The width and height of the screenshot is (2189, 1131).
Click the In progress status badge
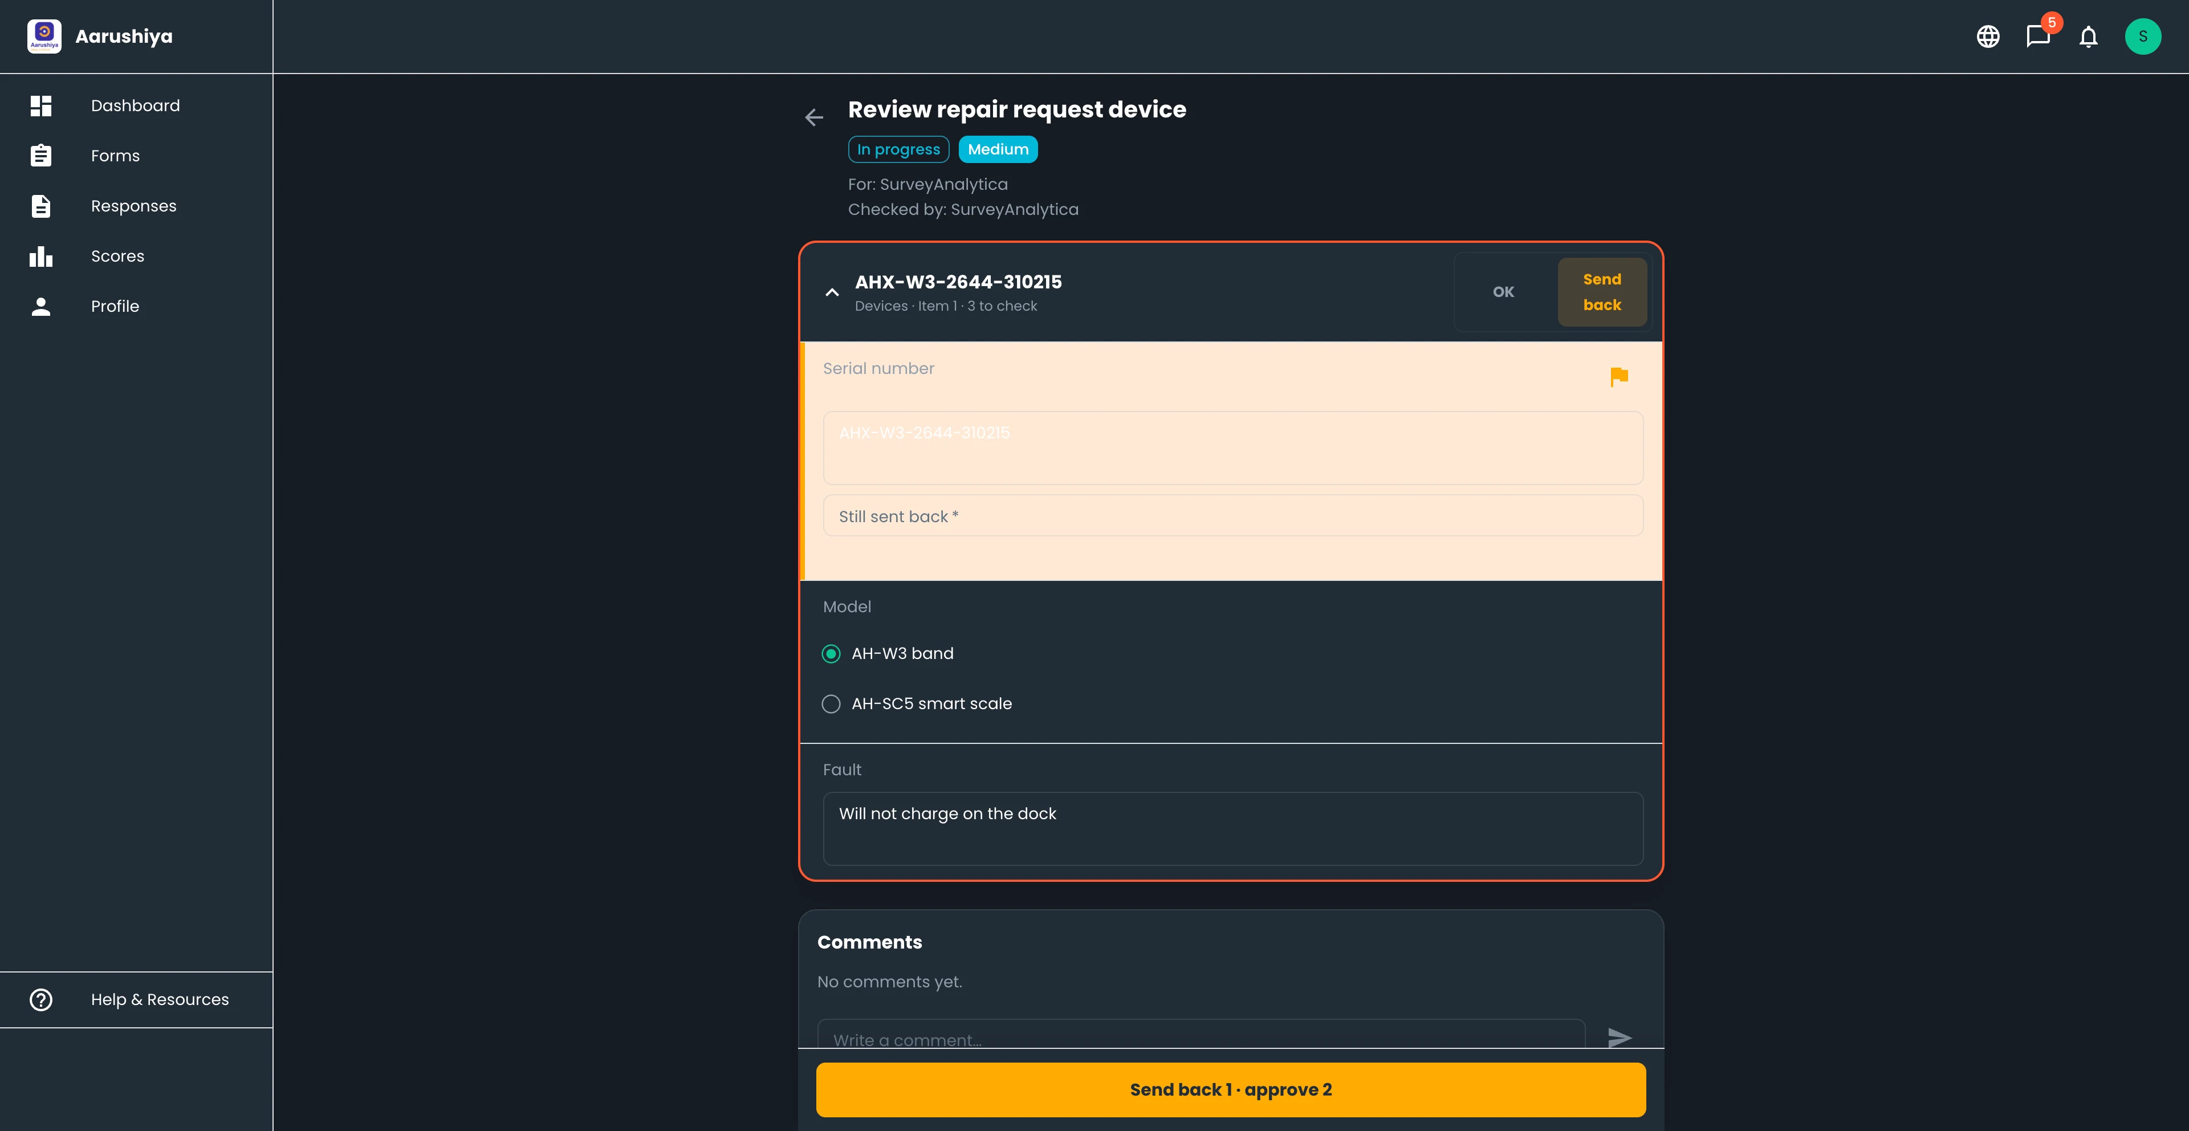[898, 149]
